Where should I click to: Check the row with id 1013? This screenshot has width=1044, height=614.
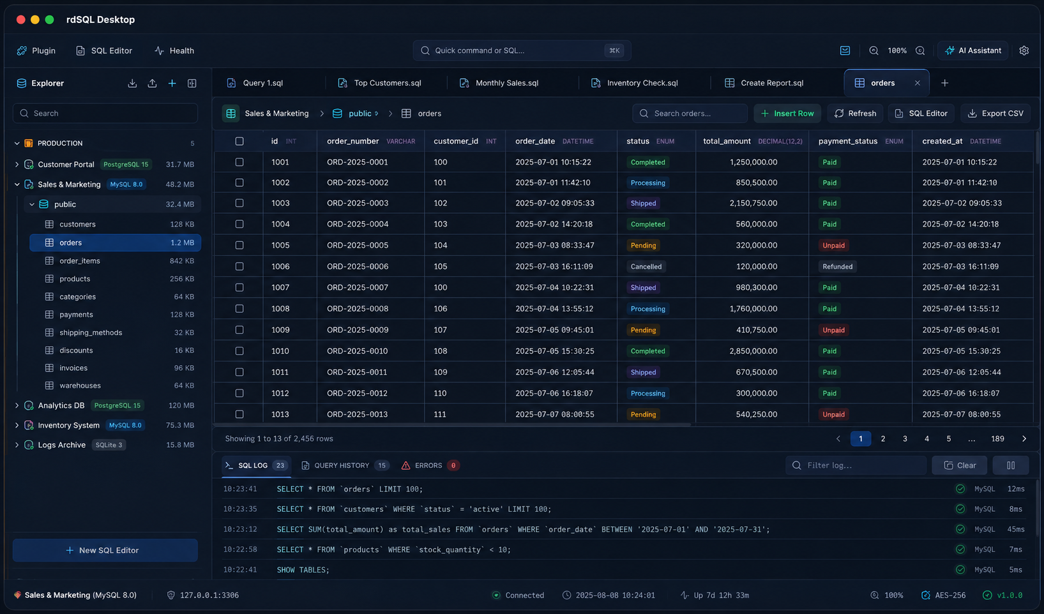click(x=239, y=414)
